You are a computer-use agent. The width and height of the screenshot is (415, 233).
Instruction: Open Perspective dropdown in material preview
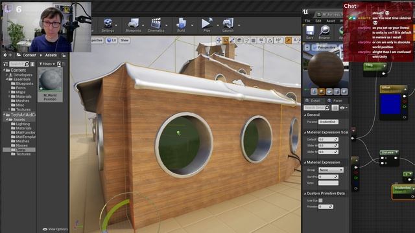(x=324, y=47)
